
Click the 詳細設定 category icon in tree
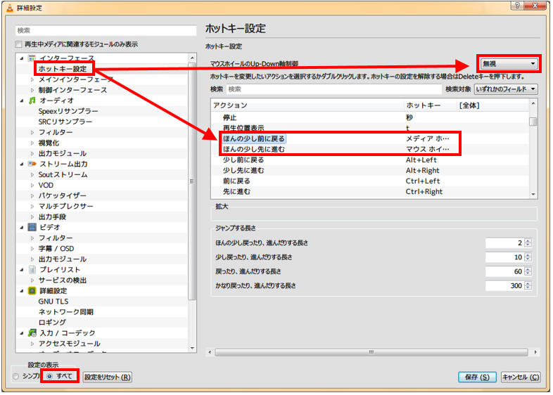pos(32,290)
